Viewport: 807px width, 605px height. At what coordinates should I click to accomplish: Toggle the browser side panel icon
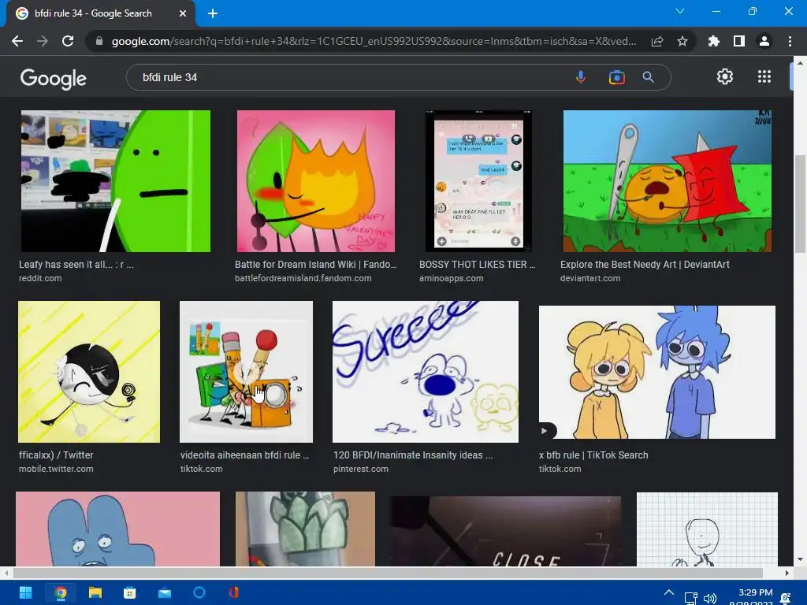739,41
